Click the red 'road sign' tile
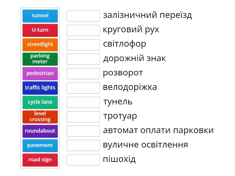 (x=40, y=160)
